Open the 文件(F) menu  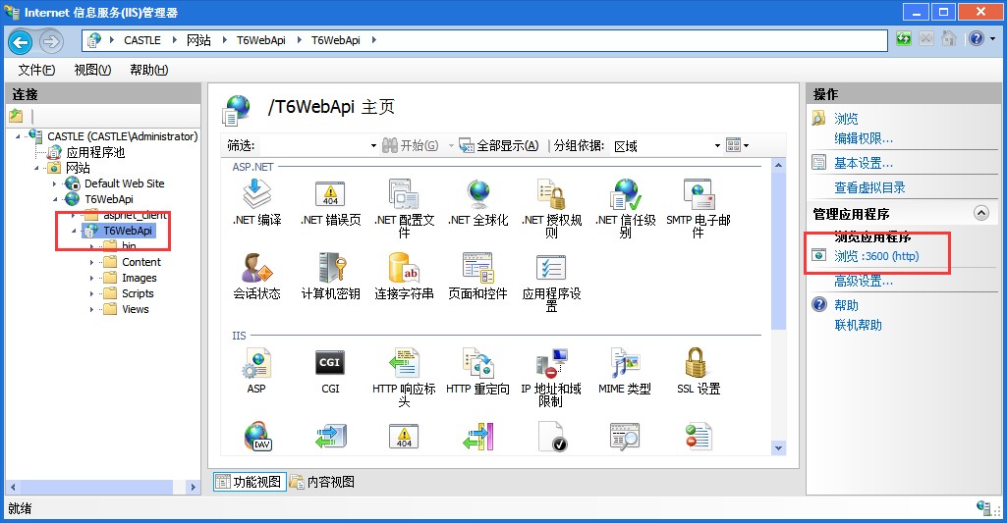(x=36, y=70)
